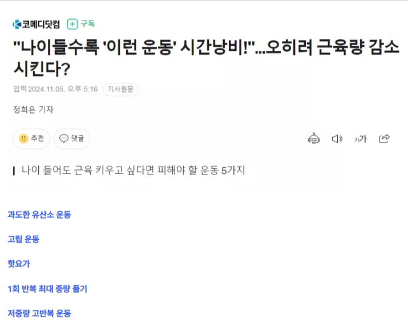Click the share arrow icon
Screen dimensions: 408x323
(384, 138)
